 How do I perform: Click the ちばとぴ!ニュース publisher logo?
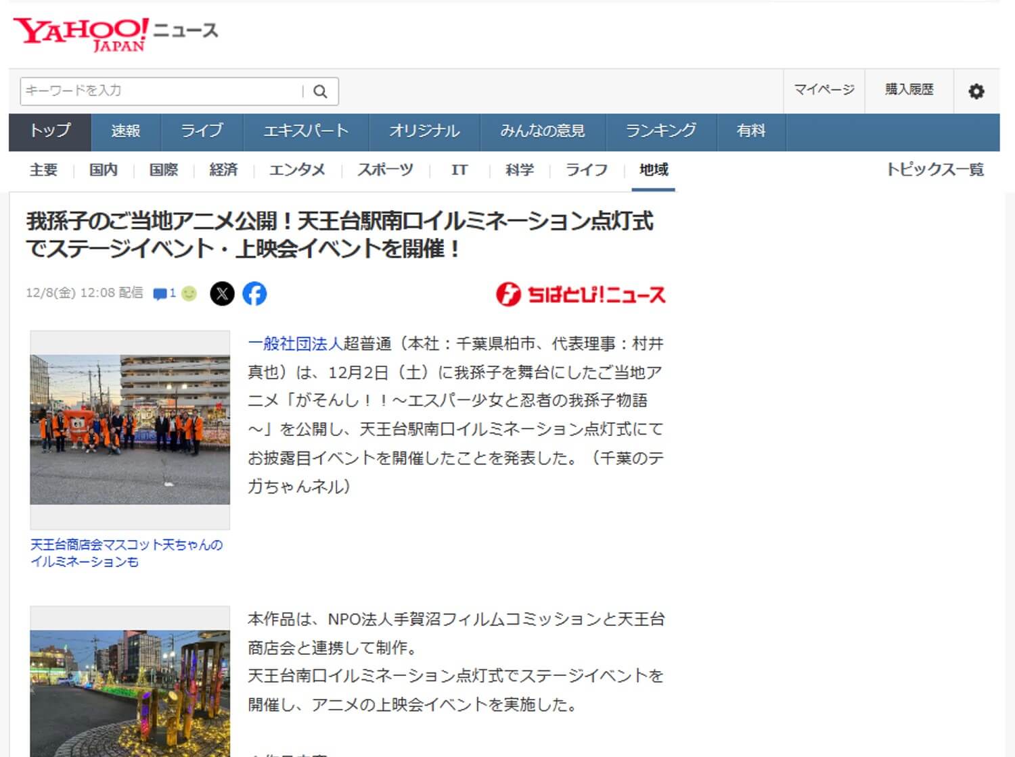click(x=580, y=294)
